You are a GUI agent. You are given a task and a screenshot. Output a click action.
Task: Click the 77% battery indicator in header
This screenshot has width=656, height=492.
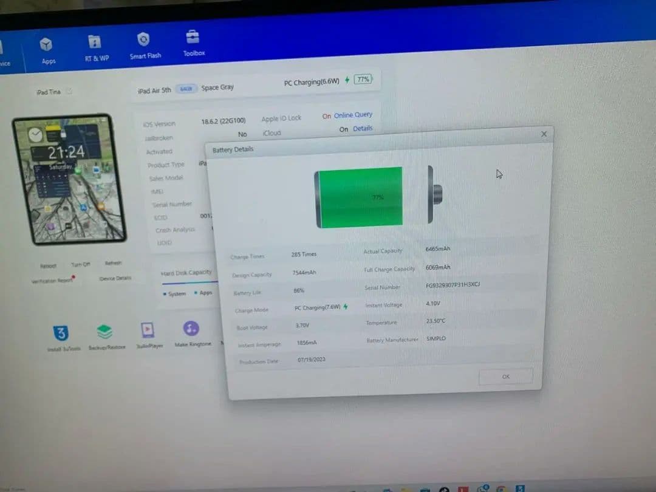(363, 79)
